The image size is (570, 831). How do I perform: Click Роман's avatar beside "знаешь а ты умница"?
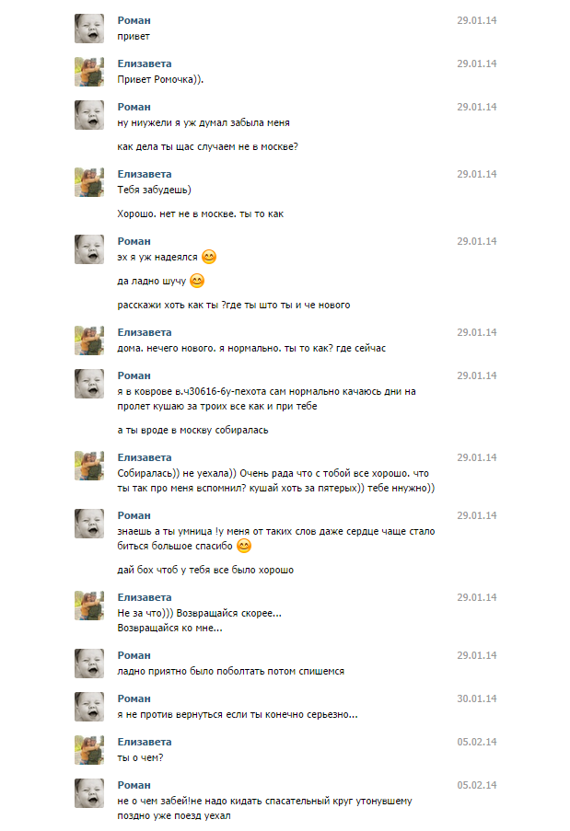(x=89, y=524)
